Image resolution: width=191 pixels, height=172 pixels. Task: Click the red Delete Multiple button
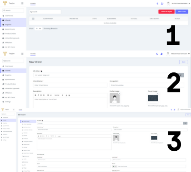(166, 12)
